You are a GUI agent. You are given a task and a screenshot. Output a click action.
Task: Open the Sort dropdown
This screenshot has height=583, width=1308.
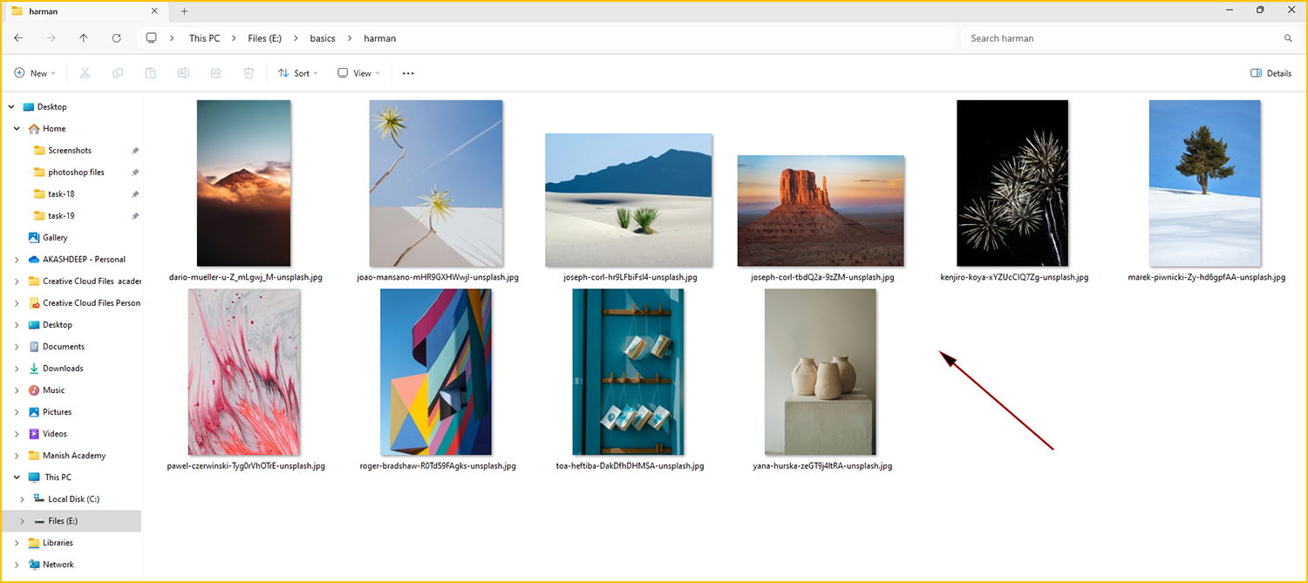click(298, 73)
